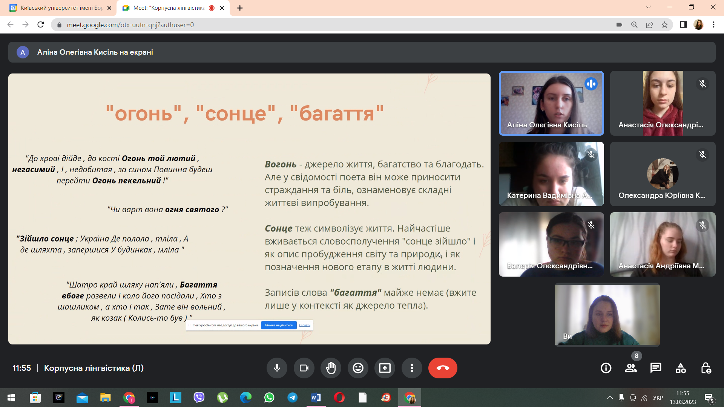Image resolution: width=724 pixels, height=407 pixels.
Task: Turn off the camera in Meet
Action: click(304, 368)
